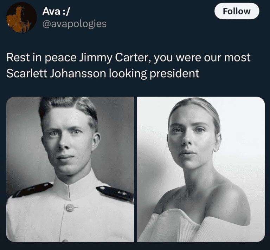The height and width of the screenshot is (250, 270).
Task: Open the left photo of uniformed man
Action: pos(70,169)
